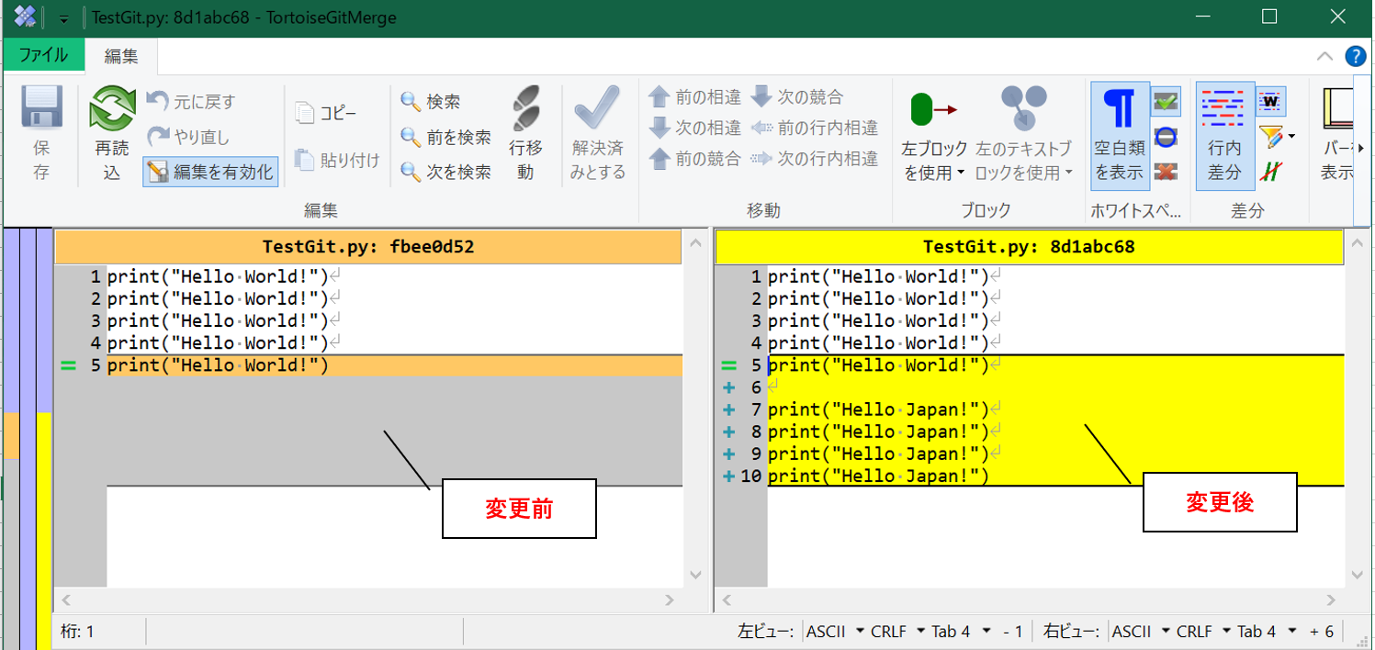Click left pane line 5 print("Hello World!")
The height and width of the screenshot is (650, 1375).
(218, 365)
